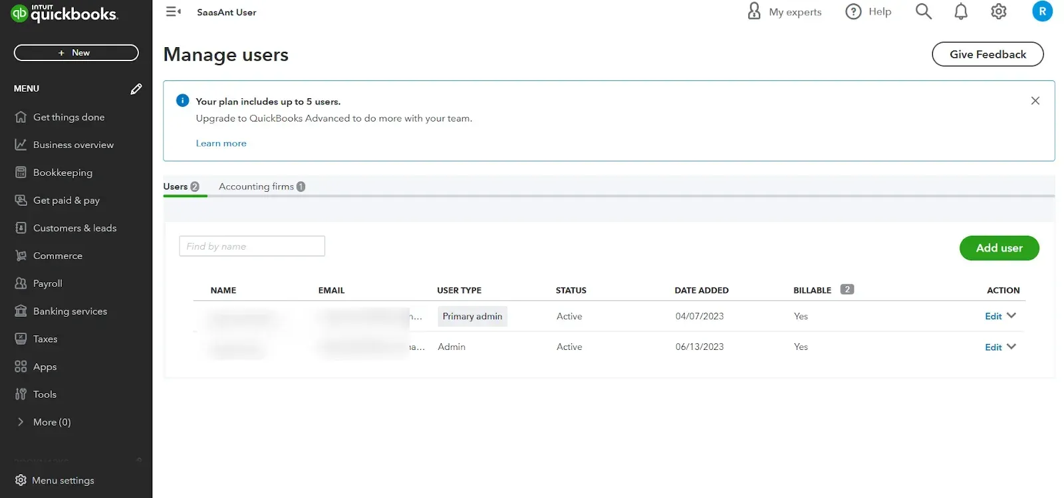
Task: Edit the Admin user added 06/13/2023
Action: [x=993, y=347]
